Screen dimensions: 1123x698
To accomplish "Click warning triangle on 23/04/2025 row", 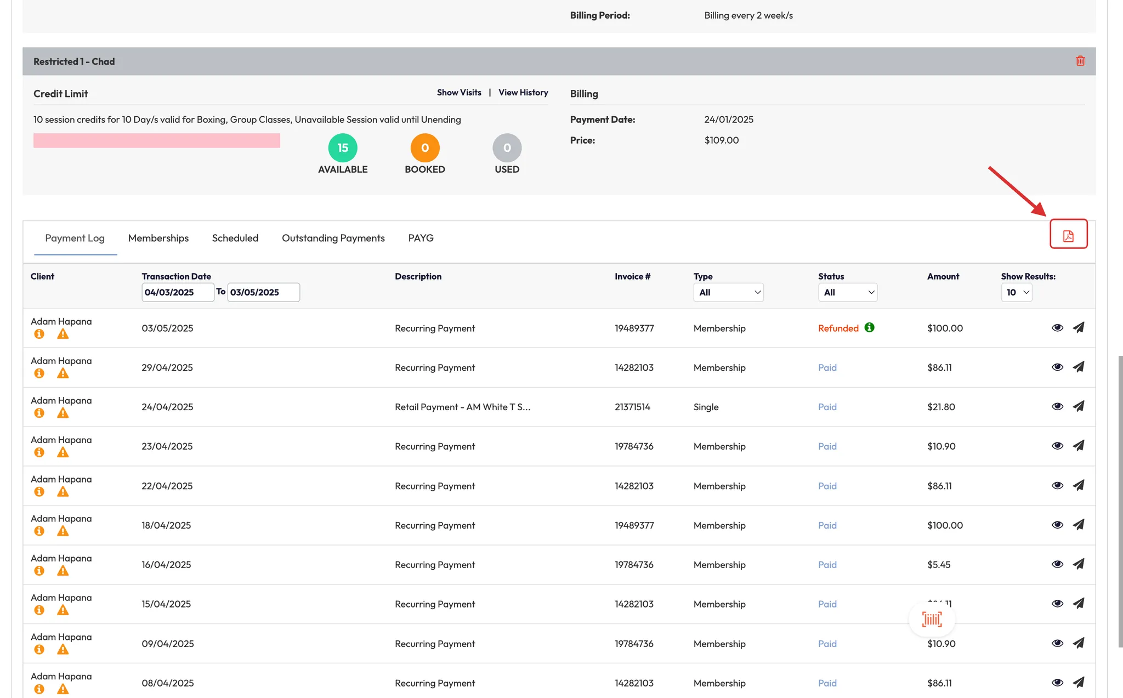I will [x=63, y=452].
